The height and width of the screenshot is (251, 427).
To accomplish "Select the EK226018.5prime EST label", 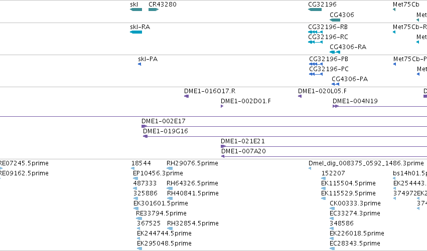I will click(357, 234).
